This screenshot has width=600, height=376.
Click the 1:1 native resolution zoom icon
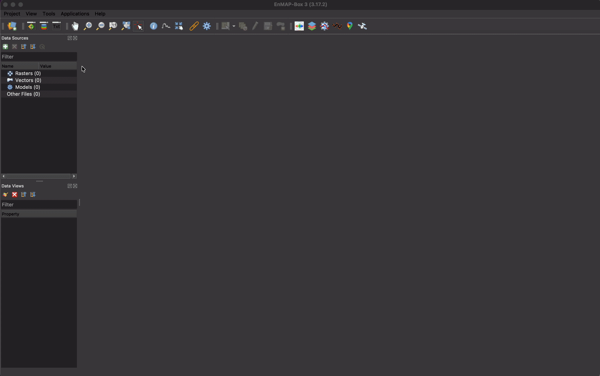[x=113, y=26]
